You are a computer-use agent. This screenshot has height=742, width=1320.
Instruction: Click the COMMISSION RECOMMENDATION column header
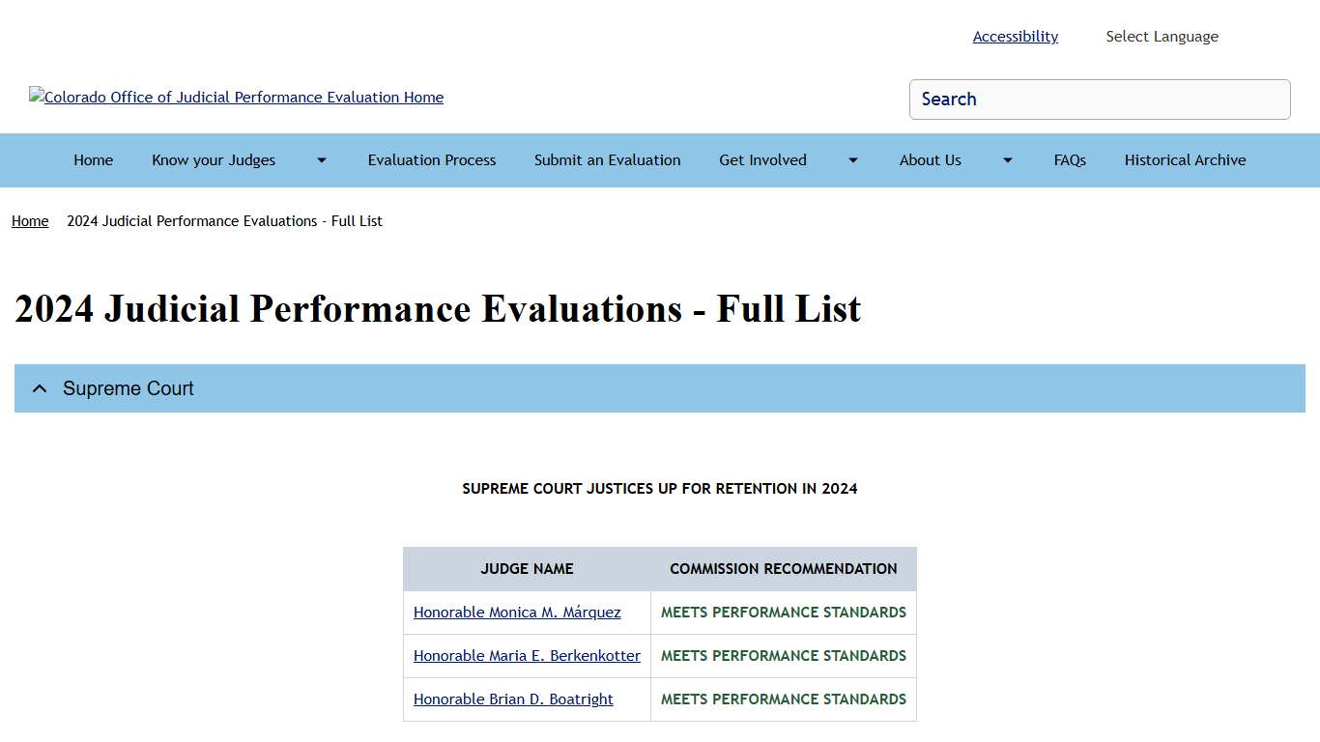pos(783,569)
